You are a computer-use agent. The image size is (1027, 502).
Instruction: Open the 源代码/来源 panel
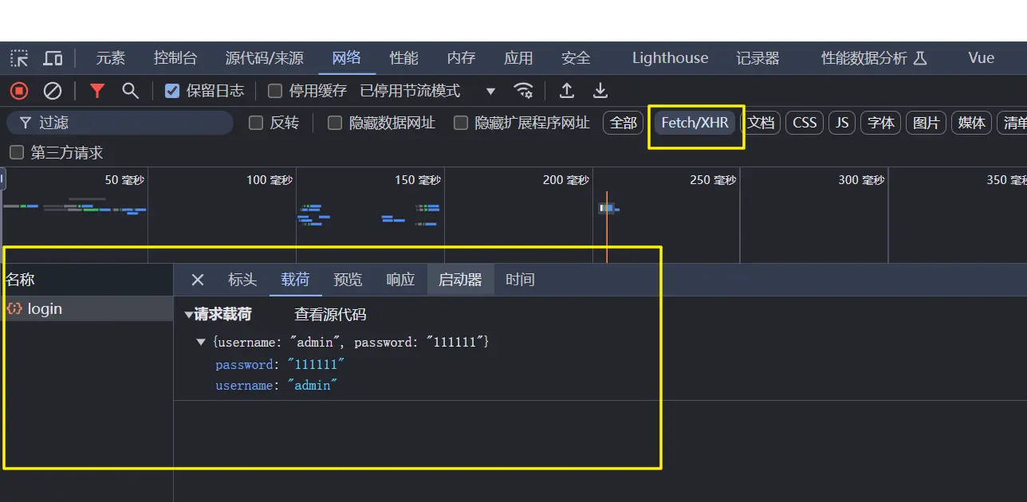tap(265, 58)
